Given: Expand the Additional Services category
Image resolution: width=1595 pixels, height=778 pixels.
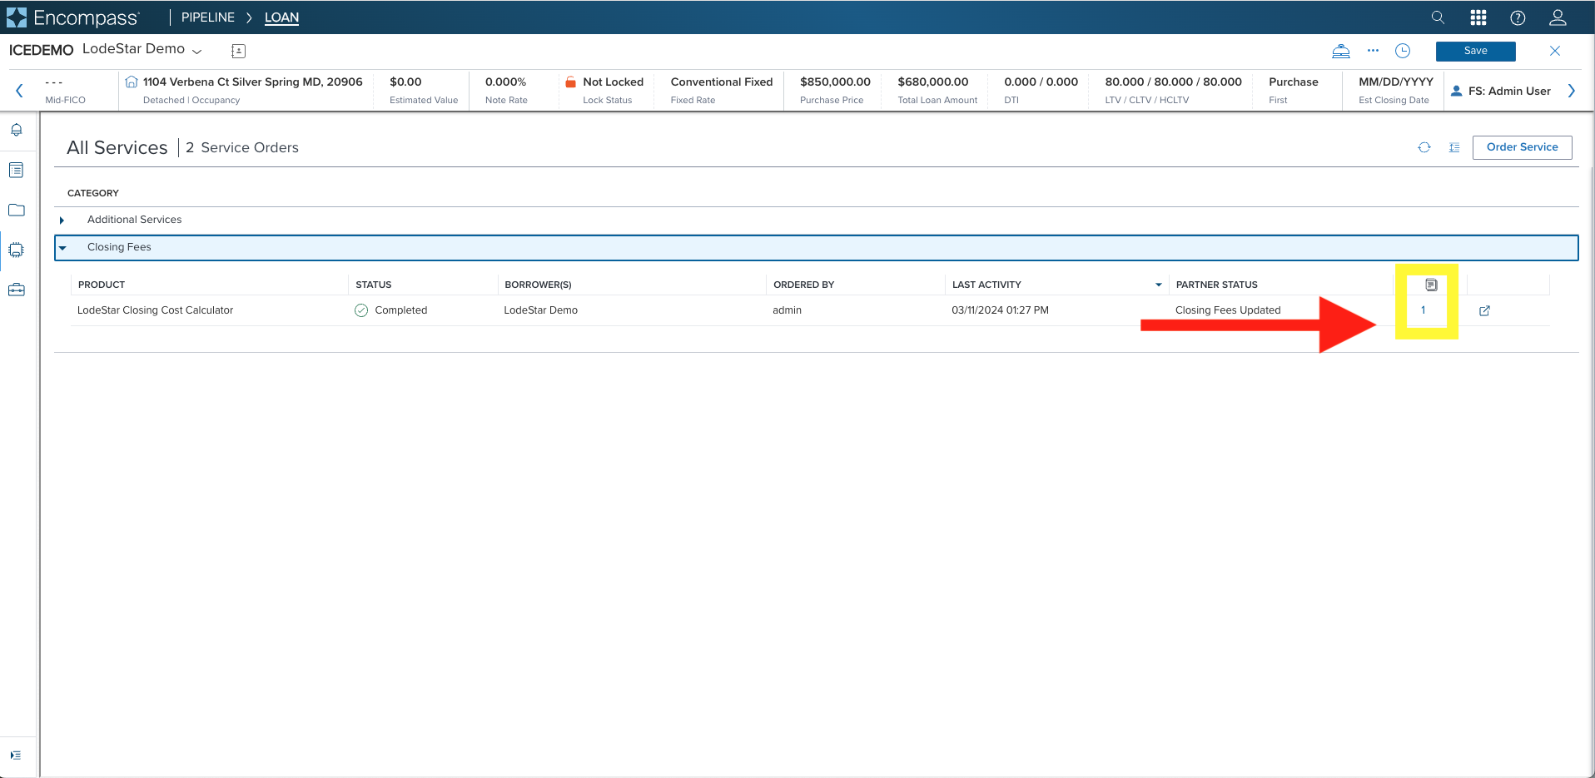Looking at the screenshot, I should (x=62, y=220).
